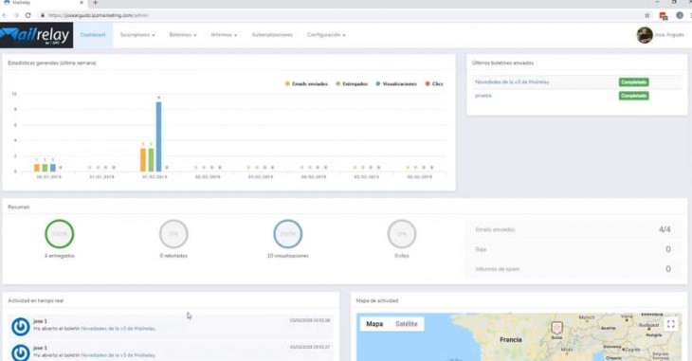Click the Mailrelay logo
This screenshot has height=361, width=692.
click(36, 35)
